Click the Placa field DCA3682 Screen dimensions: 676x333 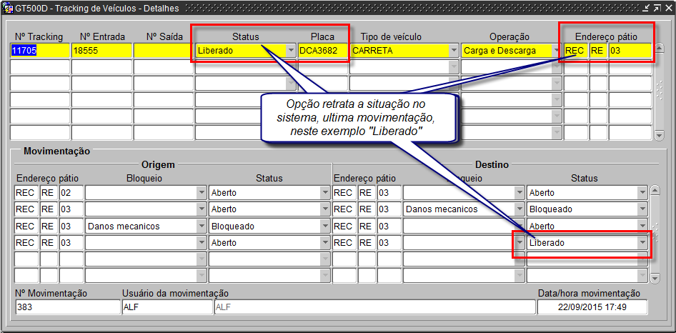pyautogui.click(x=323, y=51)
